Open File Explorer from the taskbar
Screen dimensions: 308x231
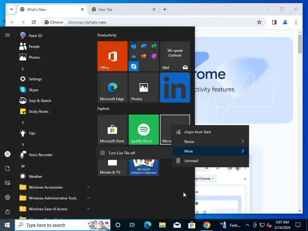162,225
